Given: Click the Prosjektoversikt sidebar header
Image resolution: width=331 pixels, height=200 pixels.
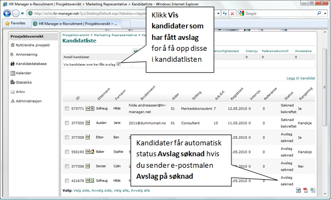Looking at the screenshot, I should click(33, 37).
